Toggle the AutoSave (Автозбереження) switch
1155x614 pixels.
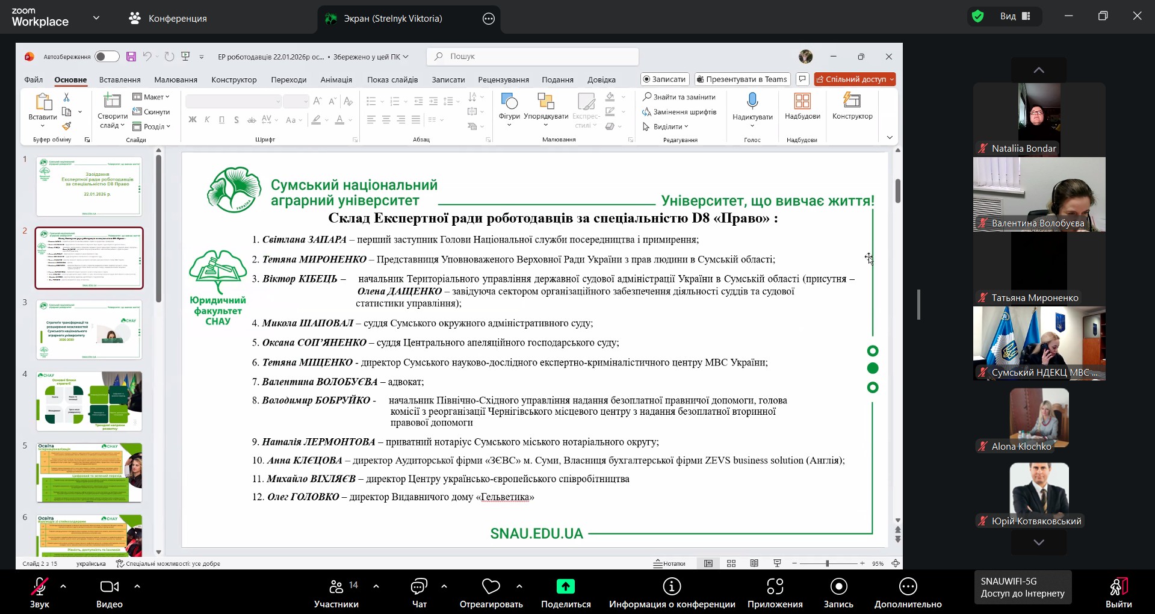[107, 57]
